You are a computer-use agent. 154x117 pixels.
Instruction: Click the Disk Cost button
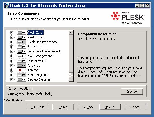tap(38, 107)
